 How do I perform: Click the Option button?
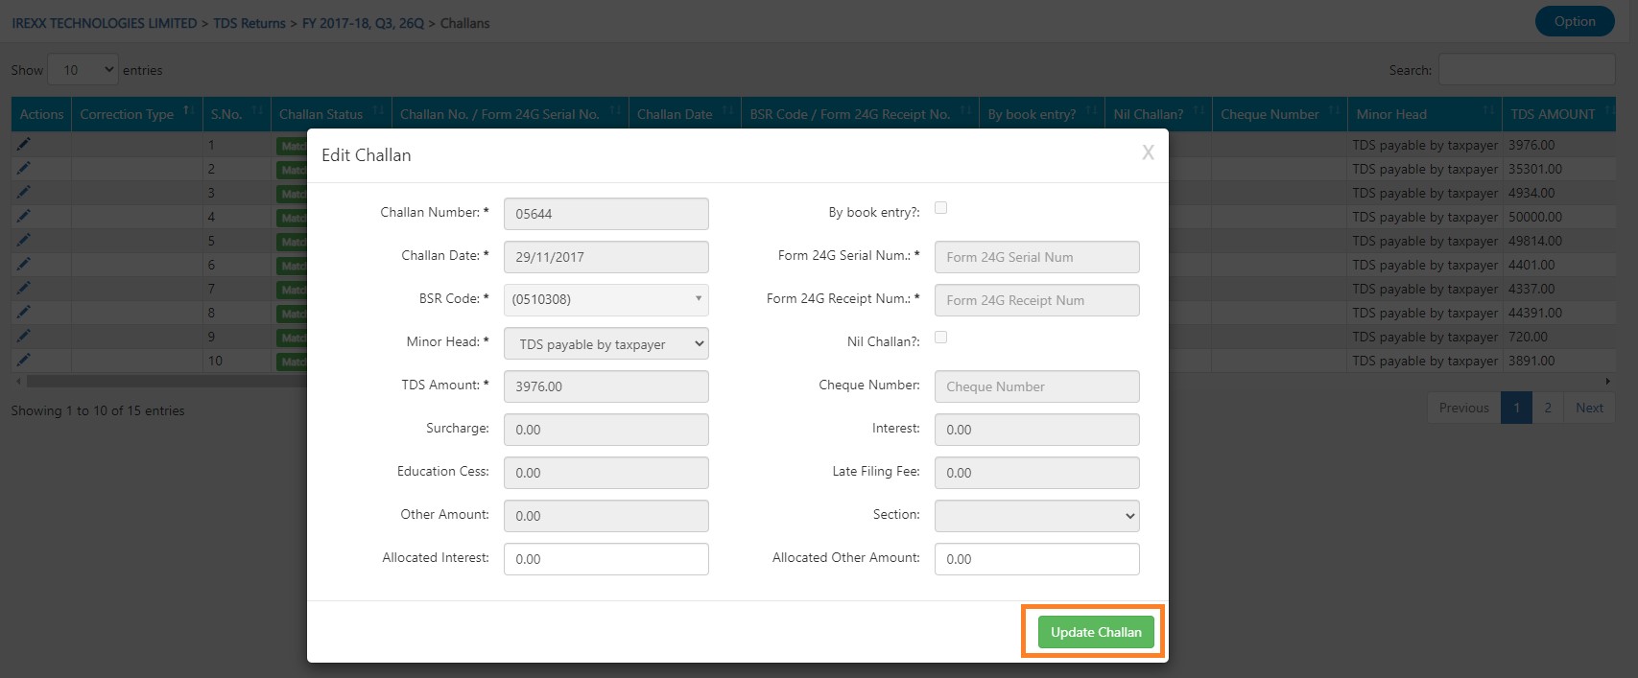[1575, 21]
